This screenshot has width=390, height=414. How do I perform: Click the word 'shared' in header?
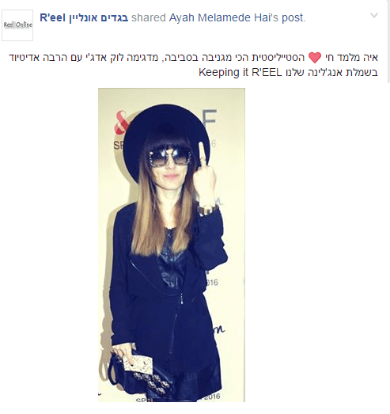[x=148, y=17]
